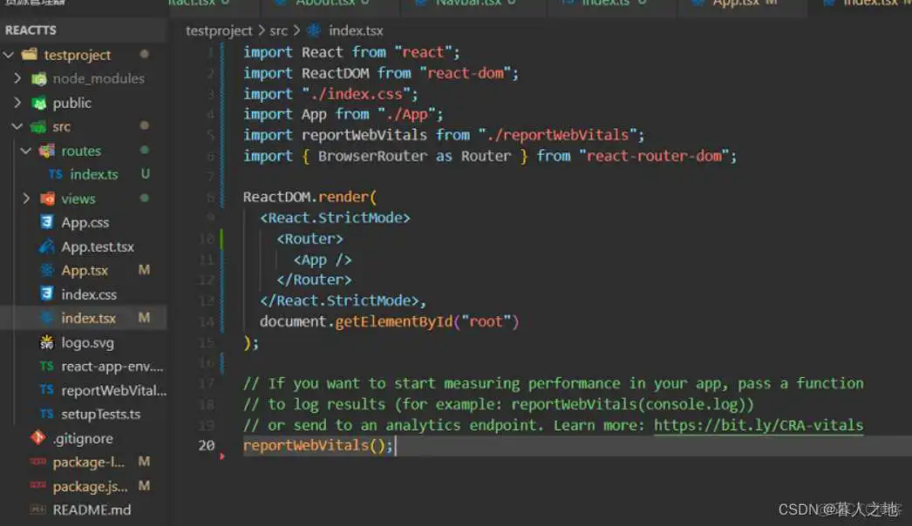Click the .gitignore file icon
Image resolution: width=912 pixels, height=526 pixels.
(x=37, y=438)
